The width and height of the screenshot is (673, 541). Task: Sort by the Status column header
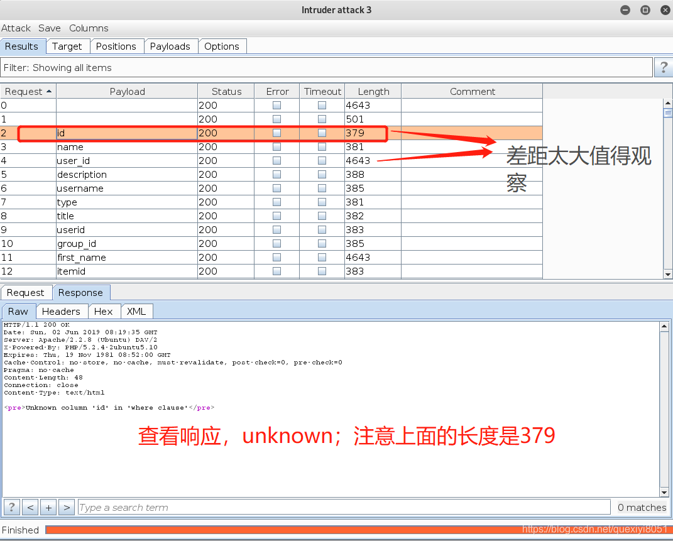coord(226,91)
